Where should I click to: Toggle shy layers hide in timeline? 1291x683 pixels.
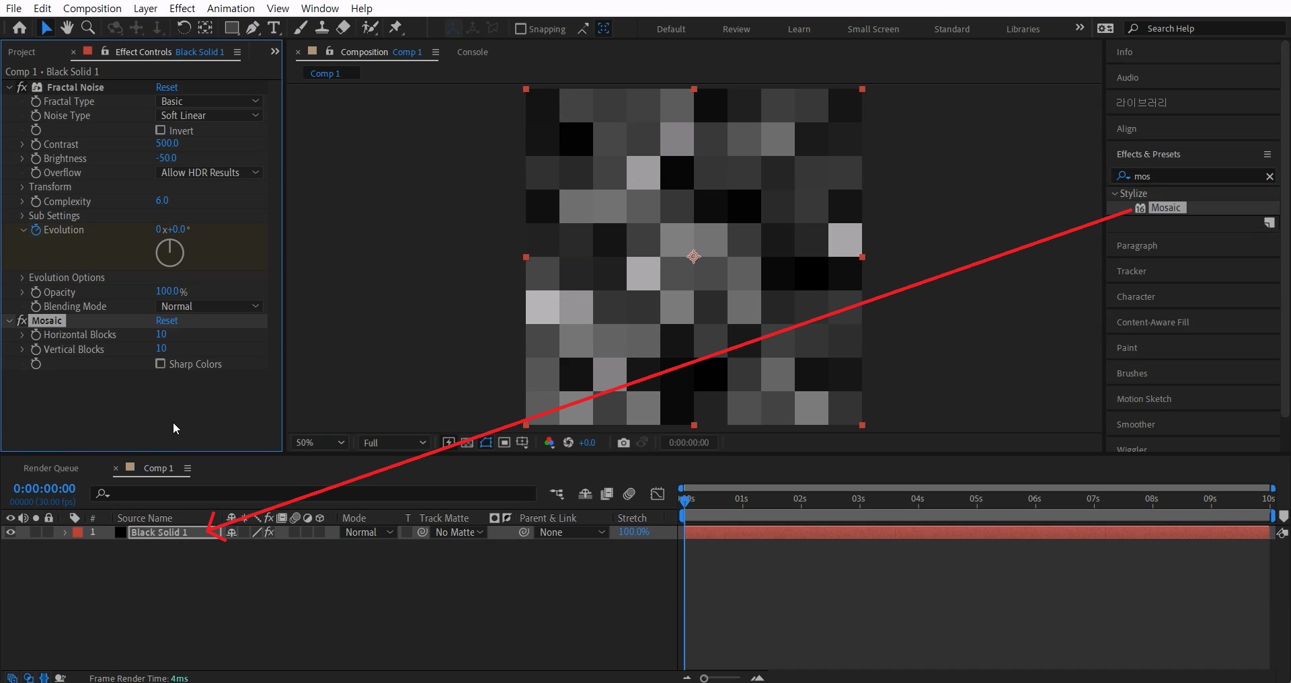585,494
